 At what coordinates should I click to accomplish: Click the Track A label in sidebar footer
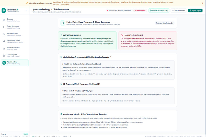click(4, 134)
